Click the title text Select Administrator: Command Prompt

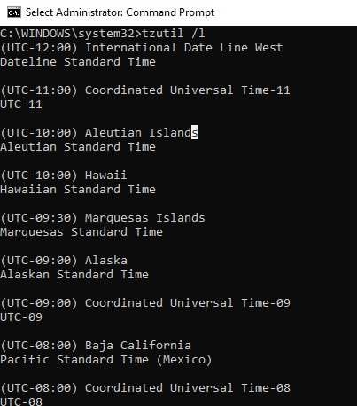click(x=120, y=12)
